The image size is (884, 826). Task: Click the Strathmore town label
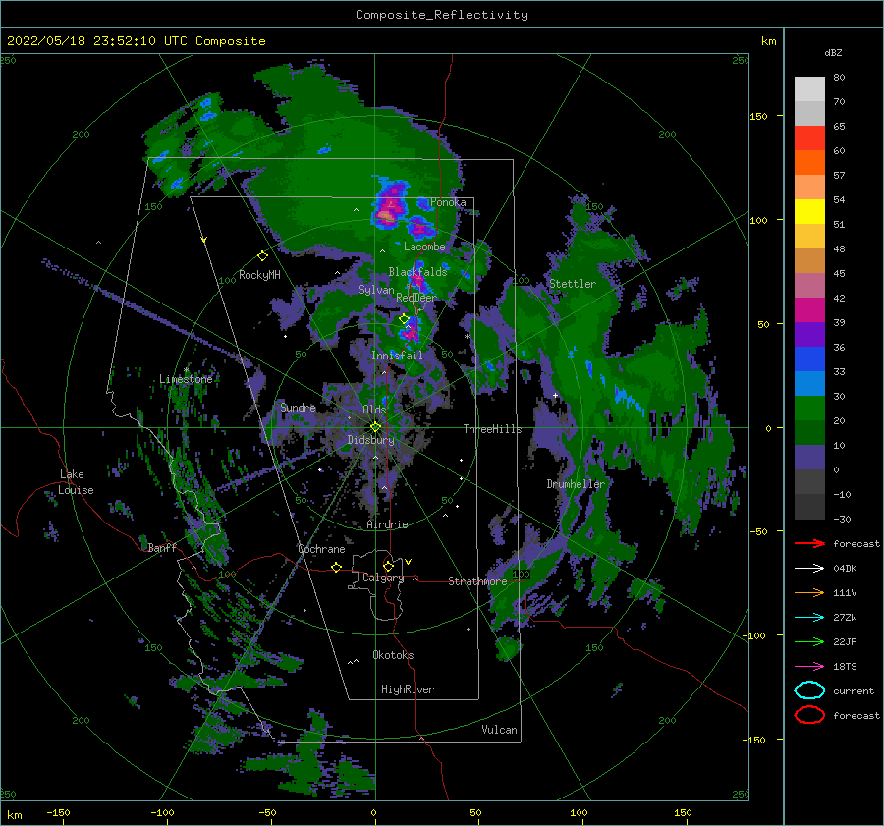(x=477, y=581)
